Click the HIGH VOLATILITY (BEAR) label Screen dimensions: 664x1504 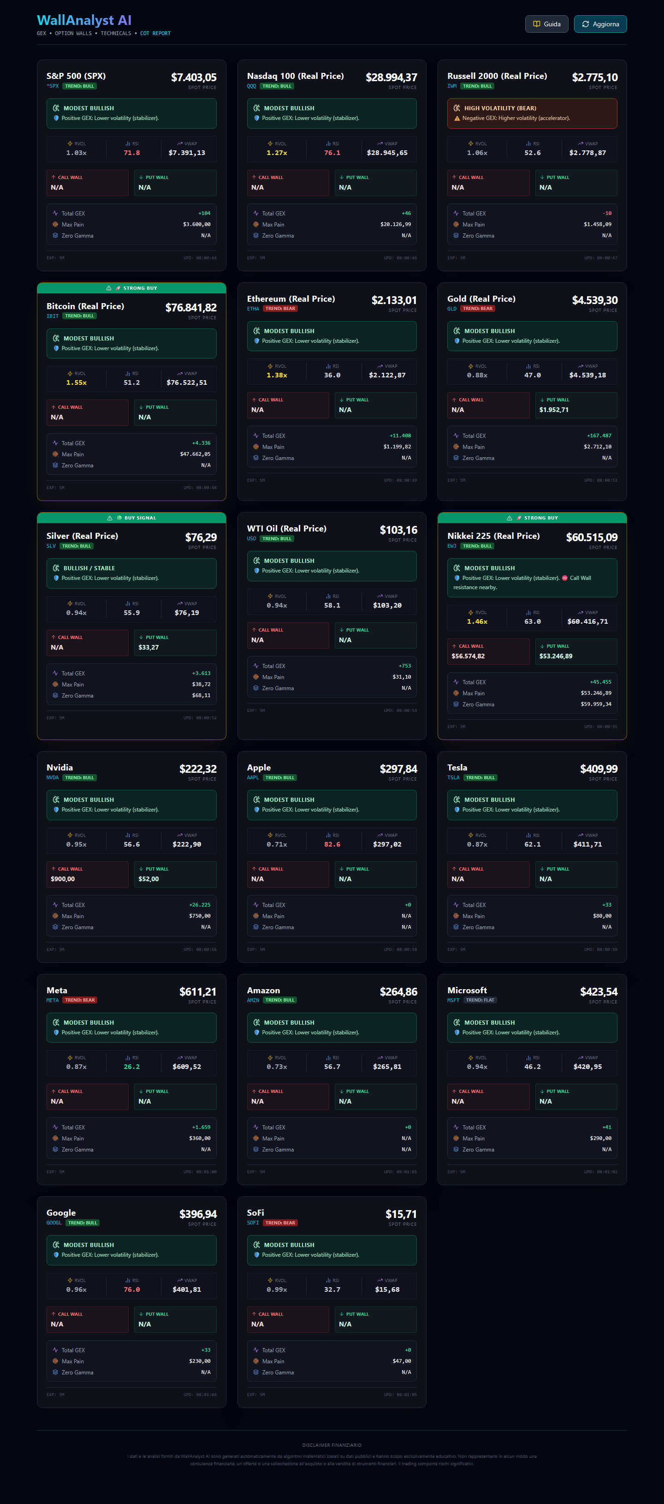pos(500,108)
